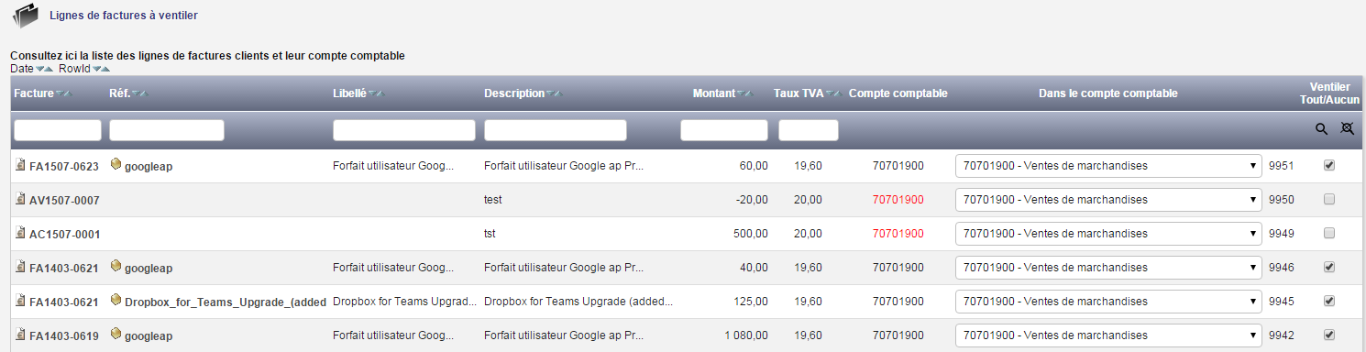
Task: Click the product icon beside Dropbox_for_Teams_Upgrade
Action: 116,300
